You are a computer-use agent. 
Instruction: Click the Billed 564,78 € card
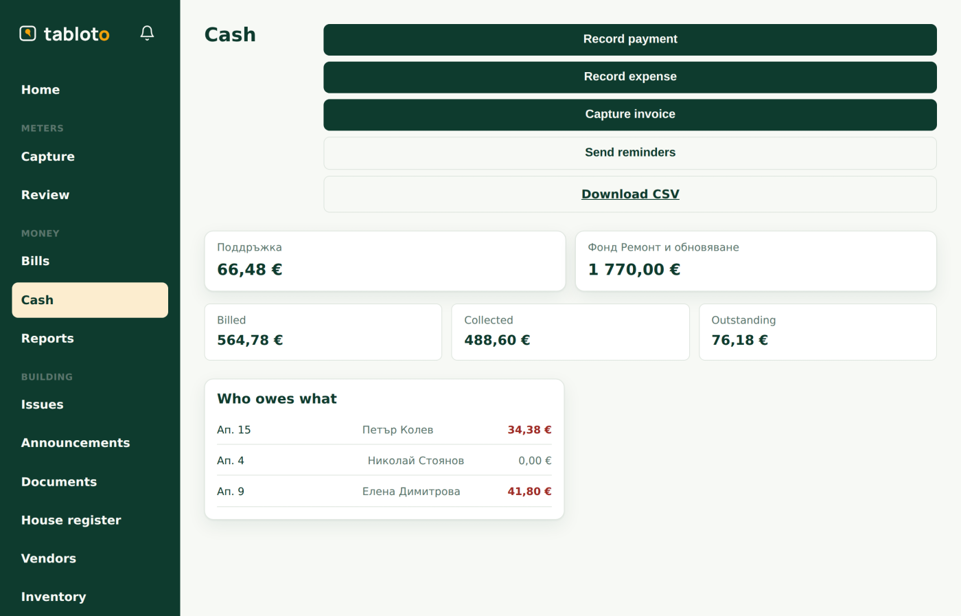[x=323, y=332]
